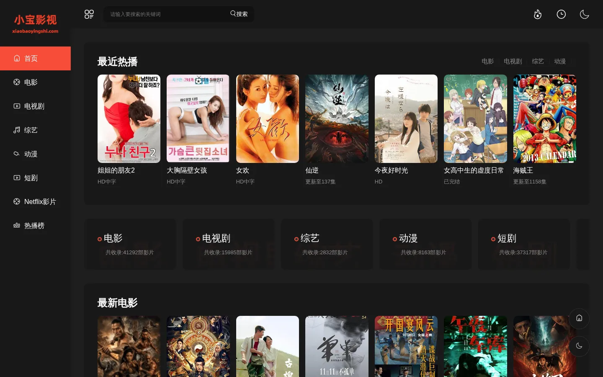Open 电影 in the sidebar
The height and width of the screenshot is (377, 603).
(35, 82)
